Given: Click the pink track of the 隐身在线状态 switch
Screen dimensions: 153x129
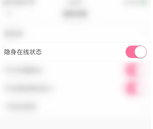Looking at the screenshot, I should click(x=130, y=52).
